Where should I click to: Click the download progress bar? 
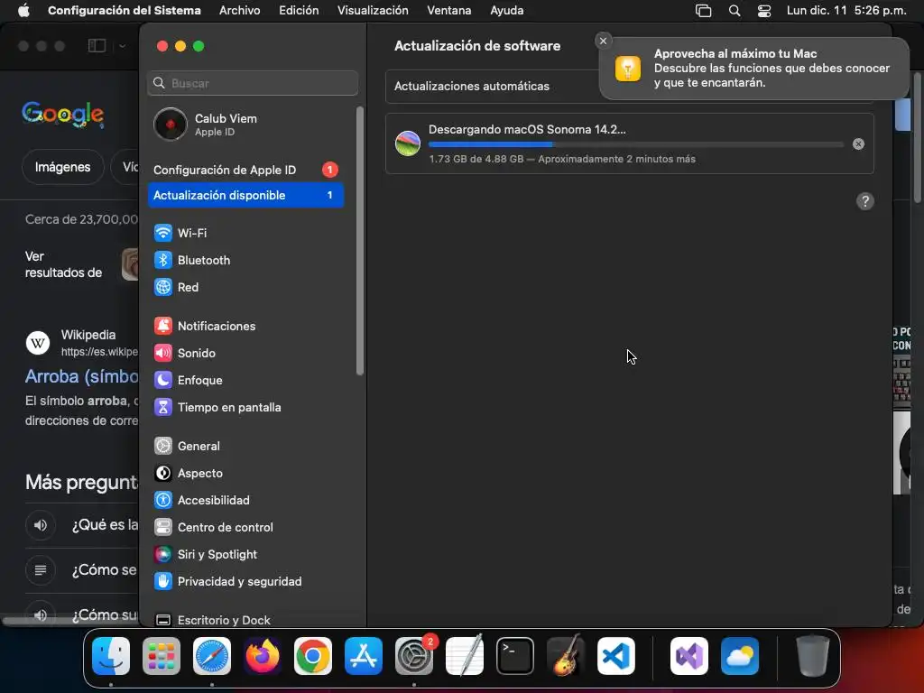click(636, 144)
